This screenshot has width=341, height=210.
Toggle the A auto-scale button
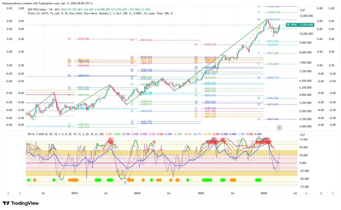[306, 193]
